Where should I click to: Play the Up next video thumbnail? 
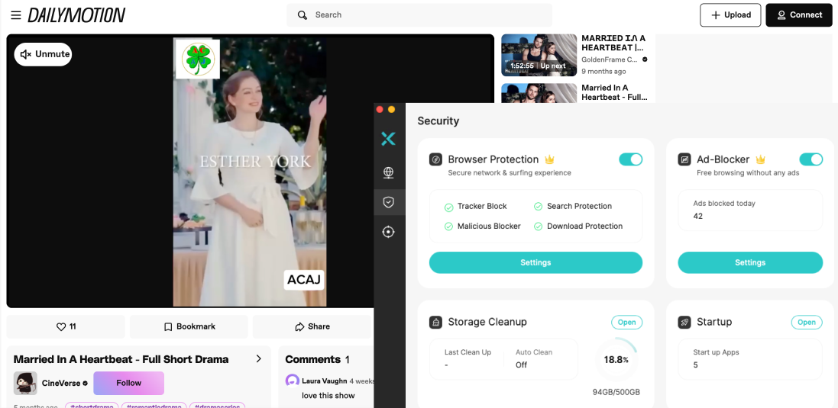click(x=539, y=55)
